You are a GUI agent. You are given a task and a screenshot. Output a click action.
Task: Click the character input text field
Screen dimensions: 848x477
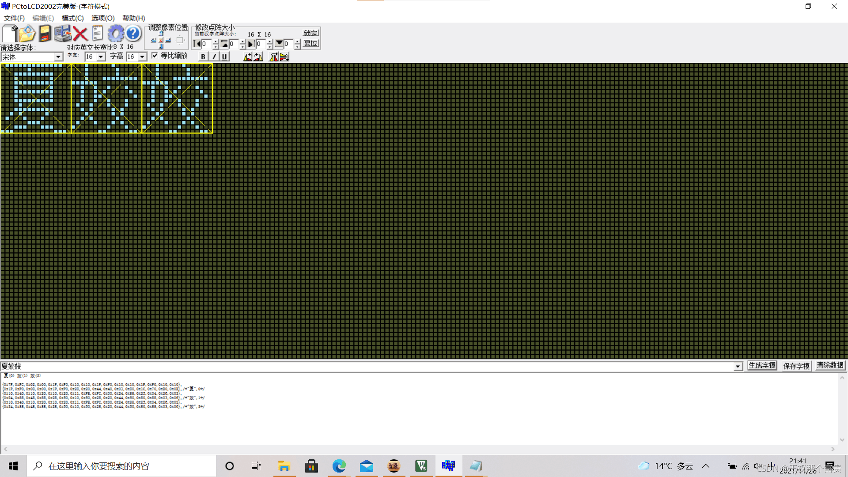click(367, 366)
